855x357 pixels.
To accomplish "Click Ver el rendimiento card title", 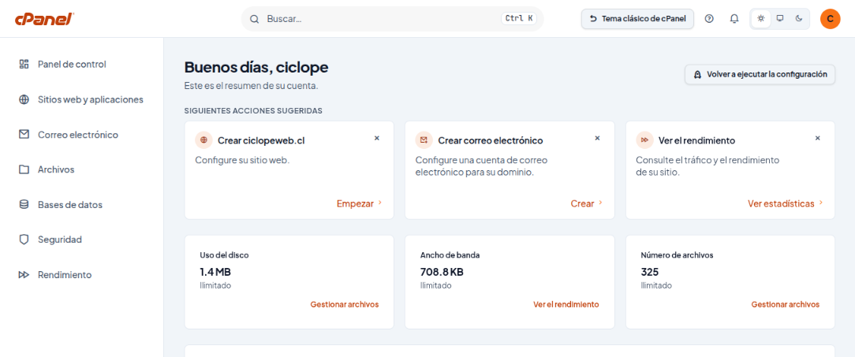I will 697,140.
